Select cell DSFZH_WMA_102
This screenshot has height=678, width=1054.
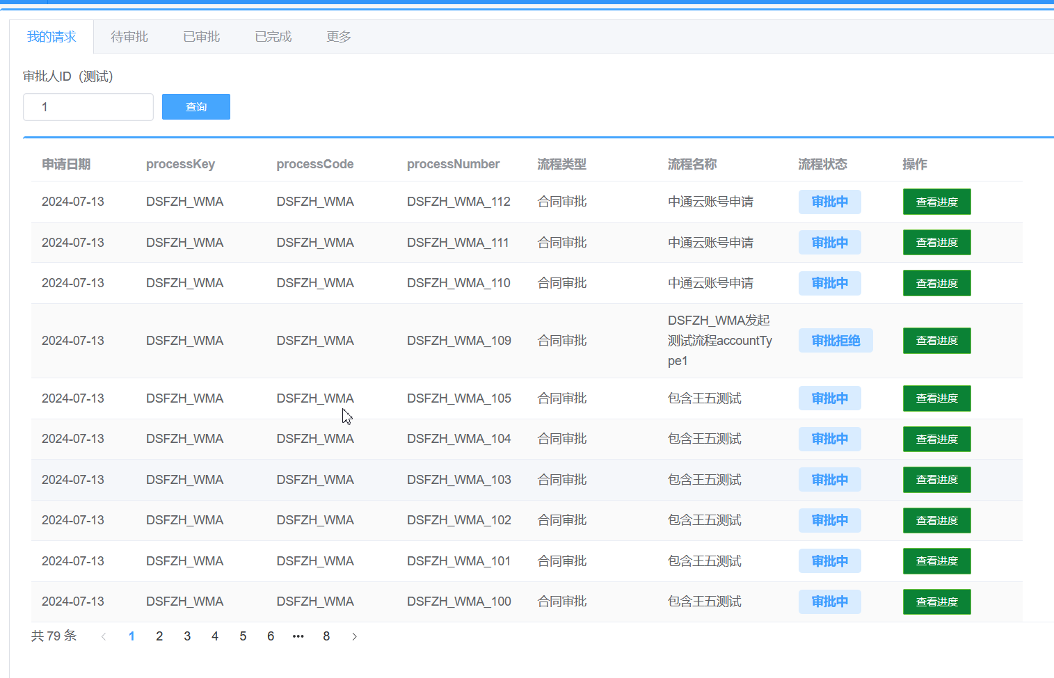tap(459, 520)
